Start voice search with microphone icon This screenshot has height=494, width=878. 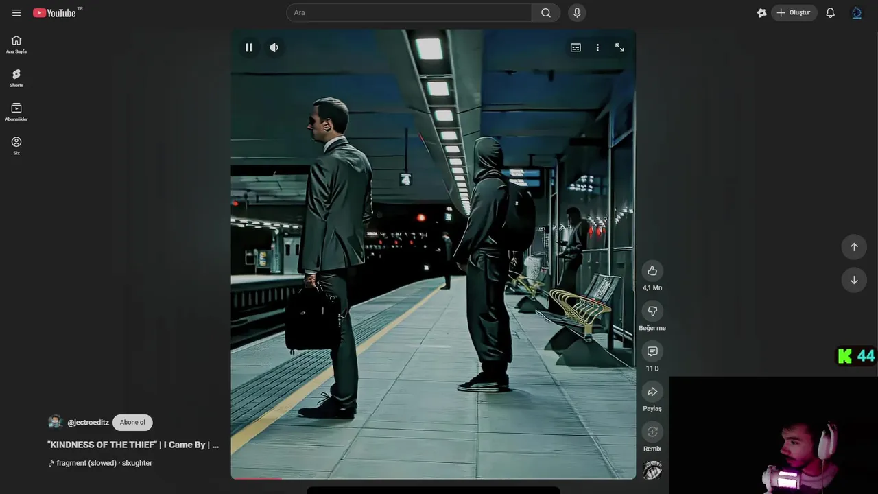[577, 12]
